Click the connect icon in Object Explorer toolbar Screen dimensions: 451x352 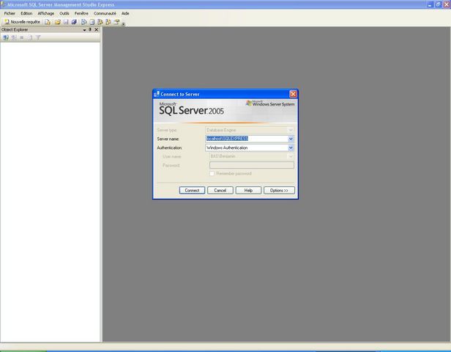[5, 37]
